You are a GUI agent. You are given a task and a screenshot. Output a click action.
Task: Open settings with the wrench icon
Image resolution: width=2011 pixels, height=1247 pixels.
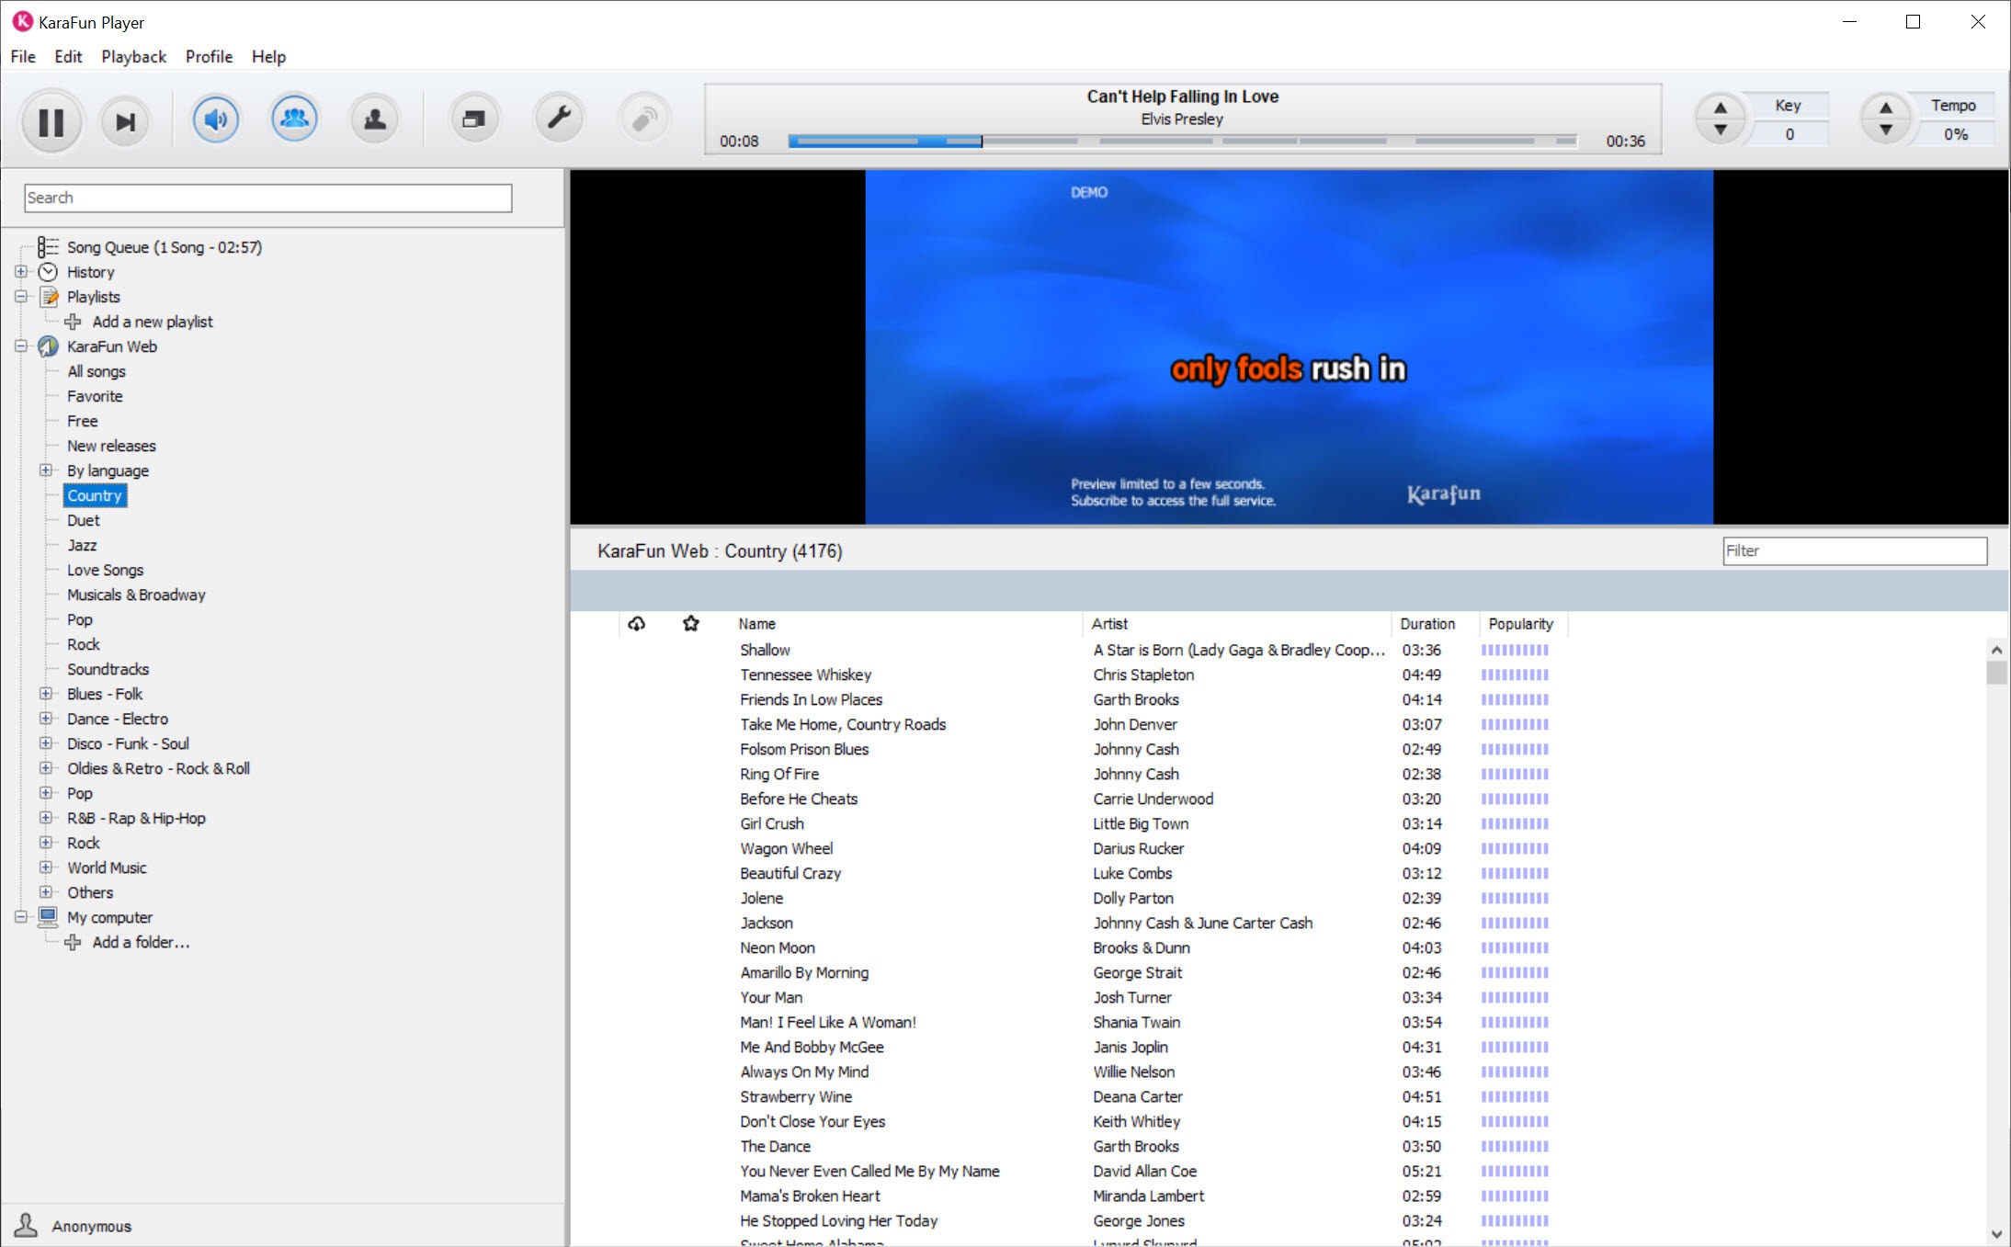tap(558, 118)
